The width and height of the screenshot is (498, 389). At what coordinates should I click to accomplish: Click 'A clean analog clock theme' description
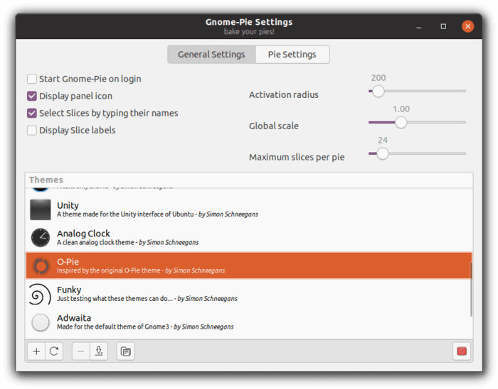(95, 242)
